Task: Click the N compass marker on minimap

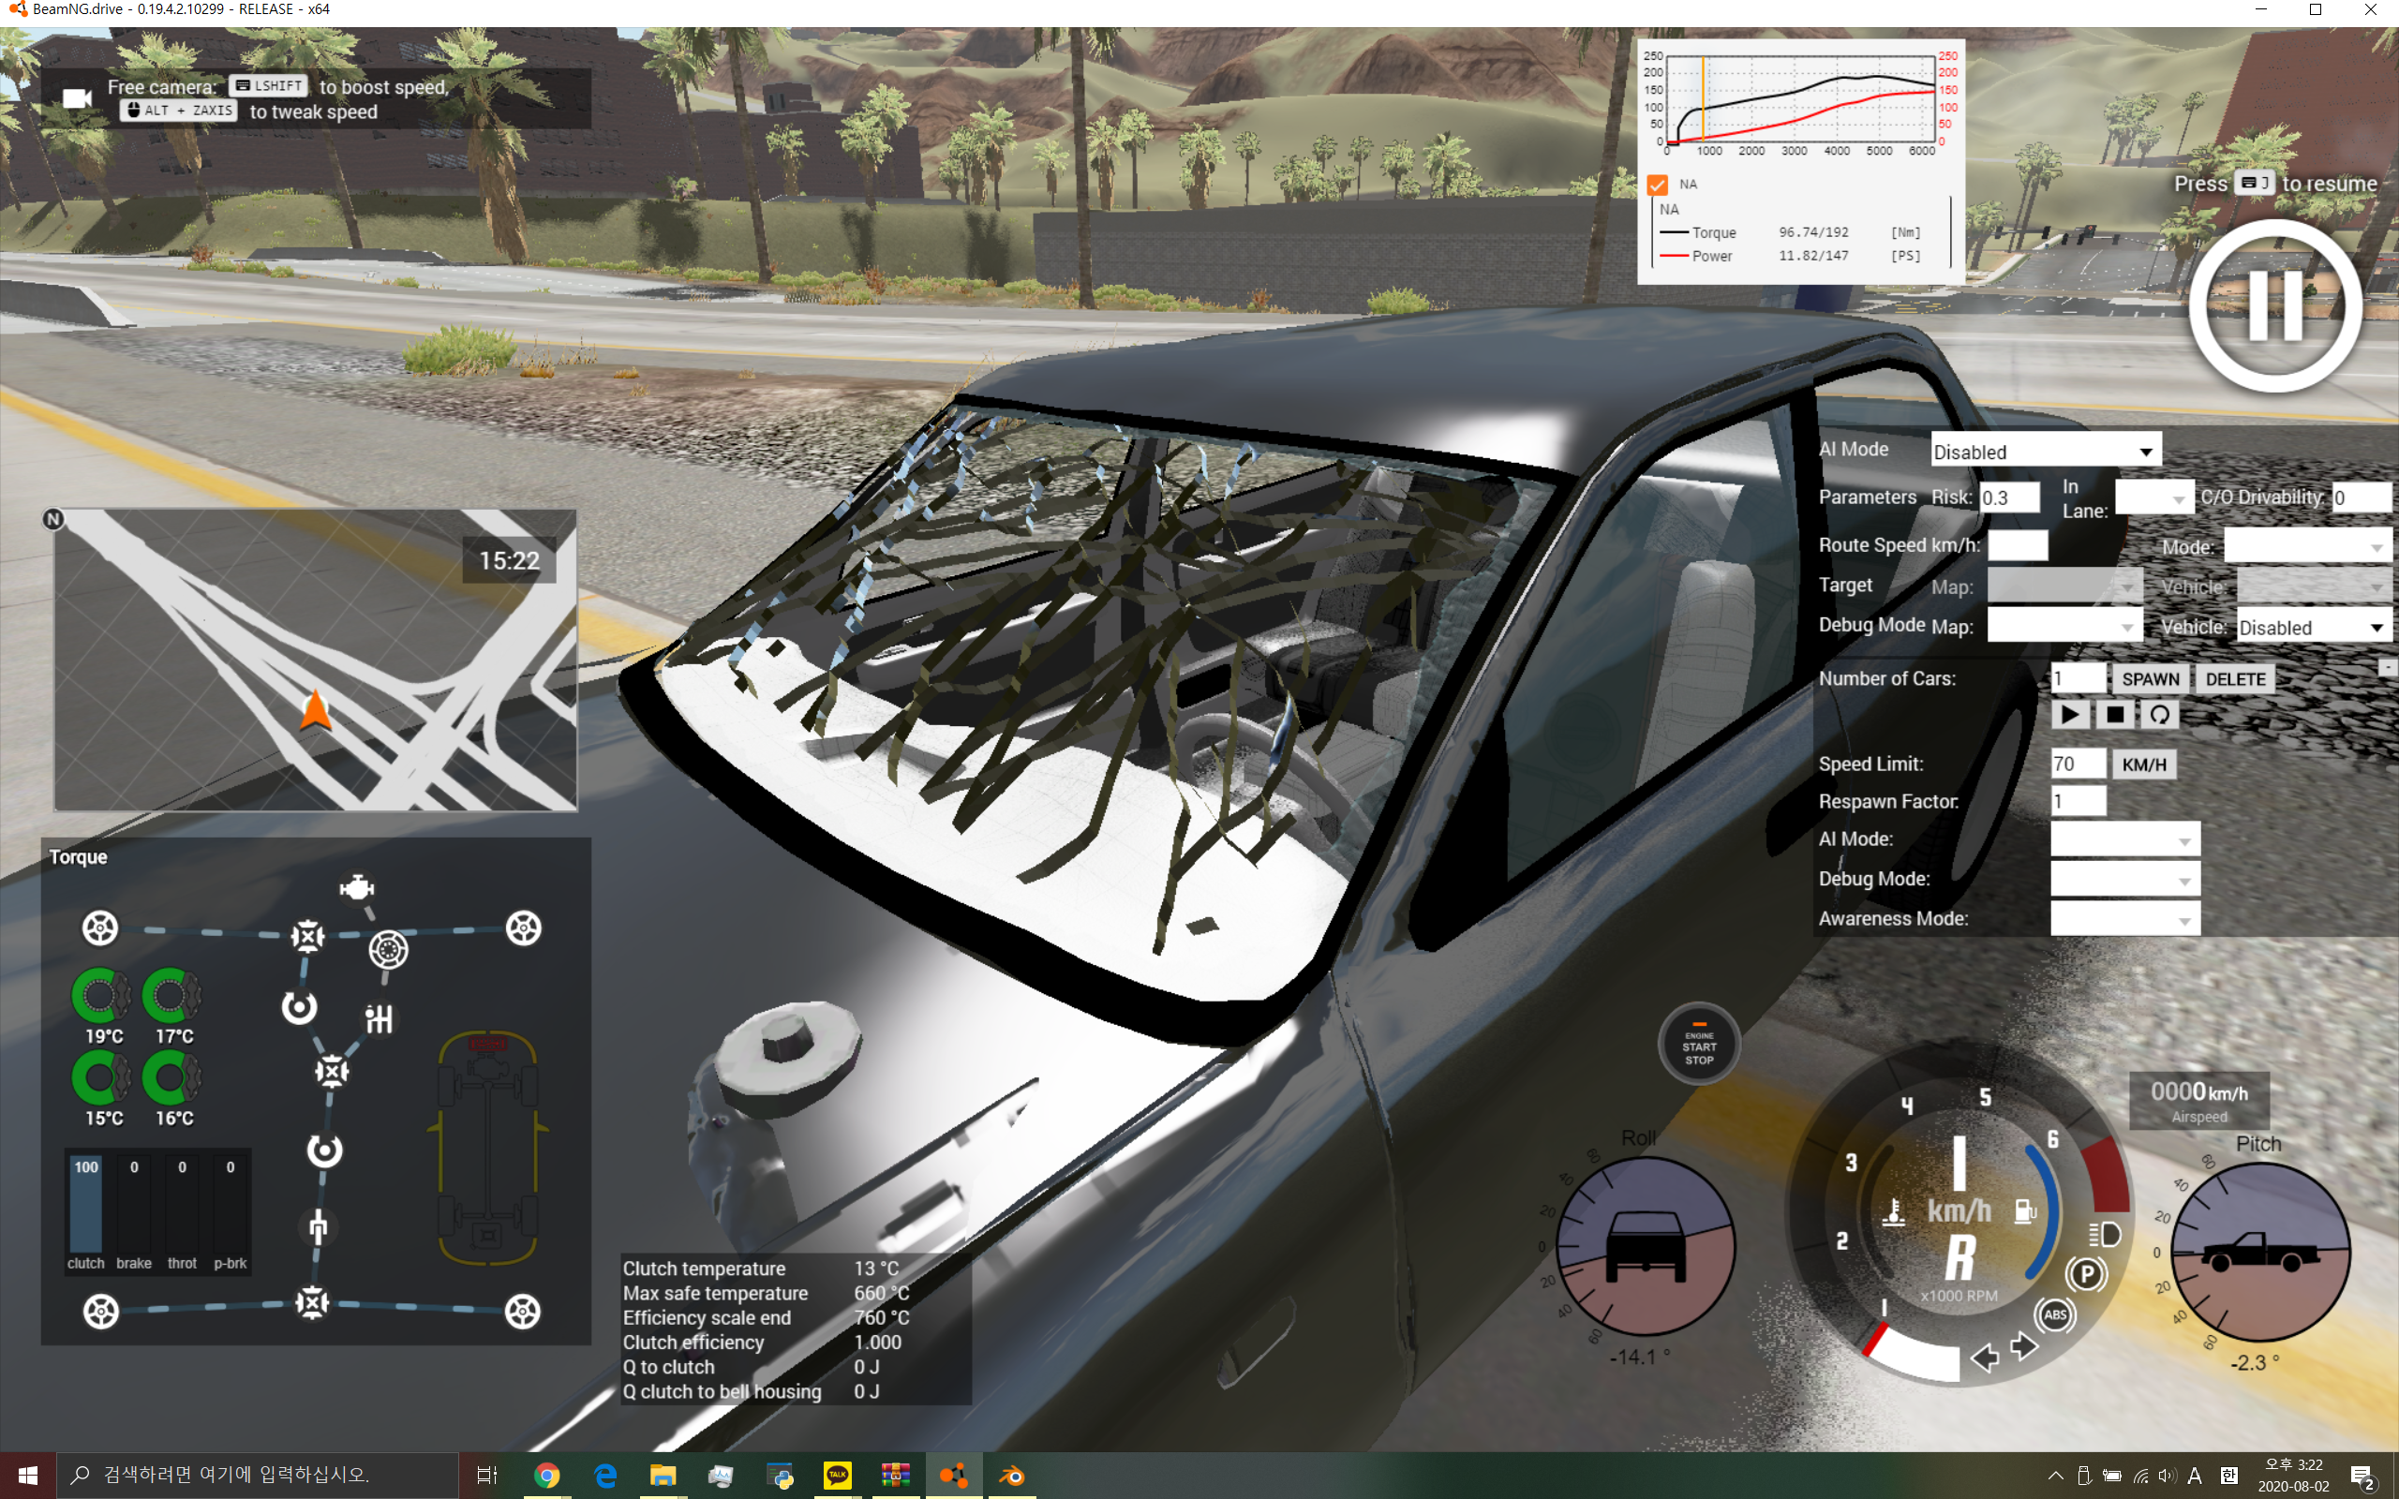Action: [x=53, y=518]
